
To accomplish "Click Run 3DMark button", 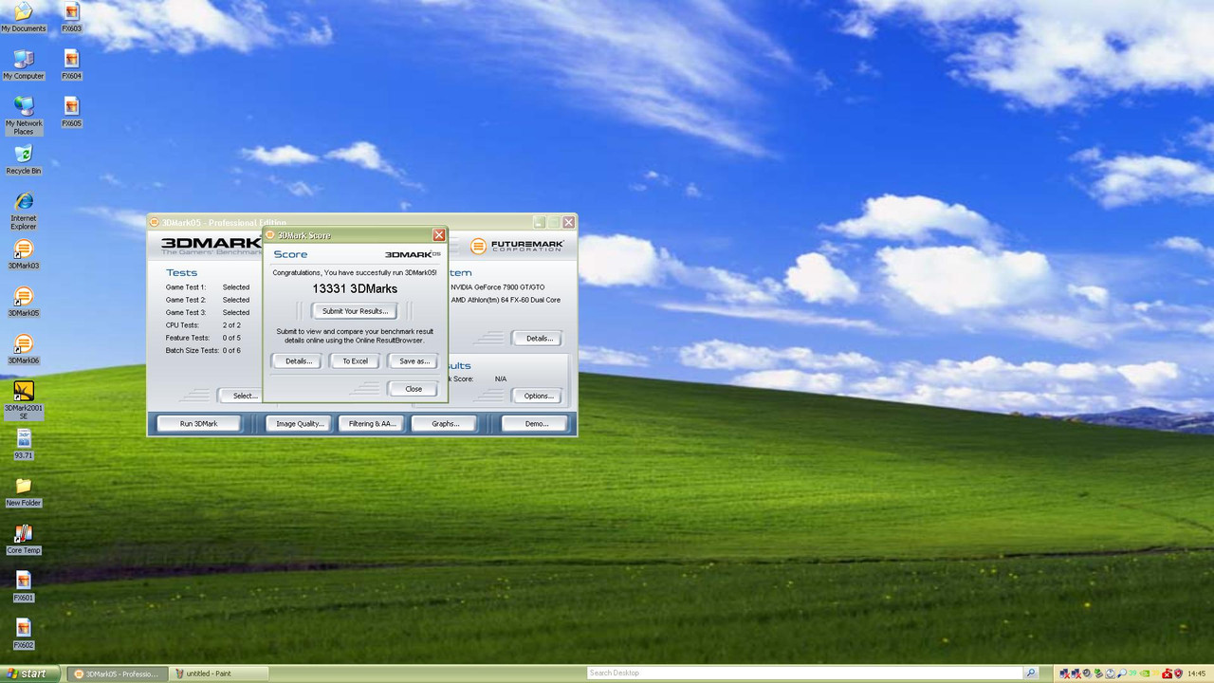I will [199, 424].
